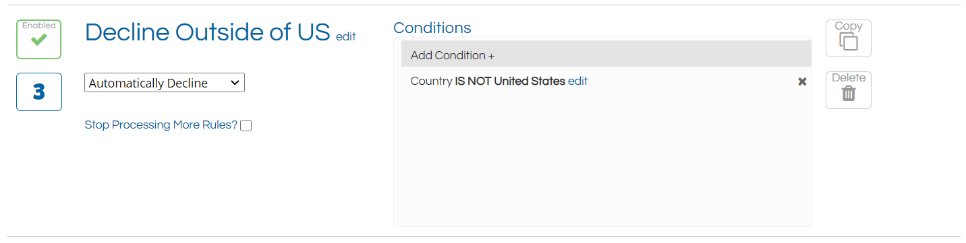
Task: Select the Decline Outside of US rule title
Action: [208, 32]
